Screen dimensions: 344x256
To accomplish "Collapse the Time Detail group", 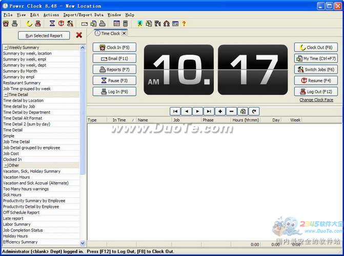I will [6, 95].
